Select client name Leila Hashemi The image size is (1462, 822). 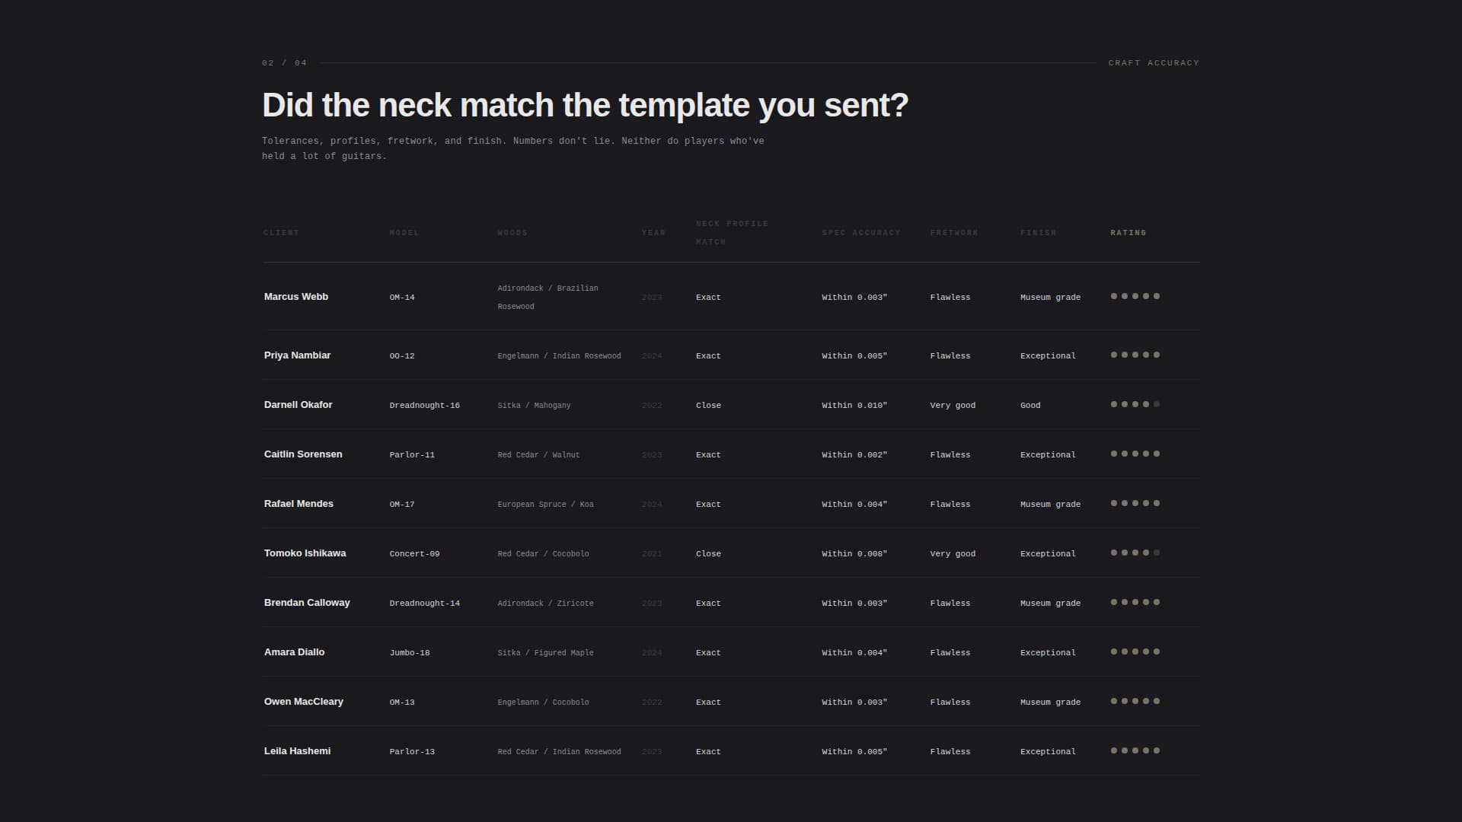(x=297, y=751)
